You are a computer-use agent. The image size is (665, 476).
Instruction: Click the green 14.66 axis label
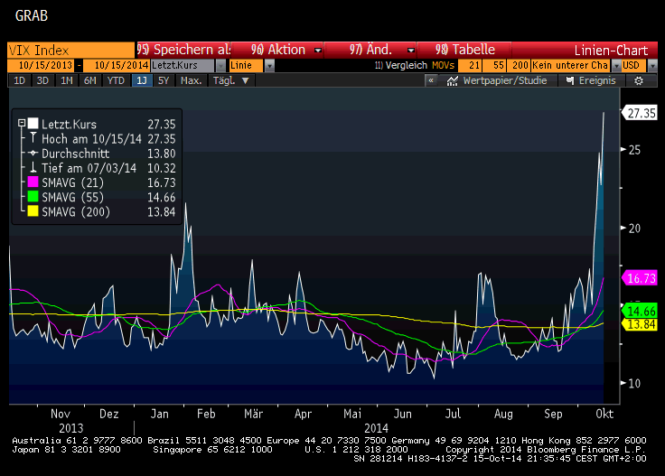641,311
